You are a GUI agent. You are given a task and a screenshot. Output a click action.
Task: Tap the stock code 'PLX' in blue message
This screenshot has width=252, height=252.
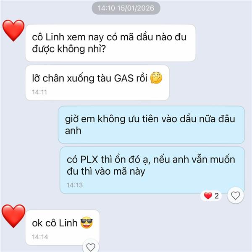89,160
